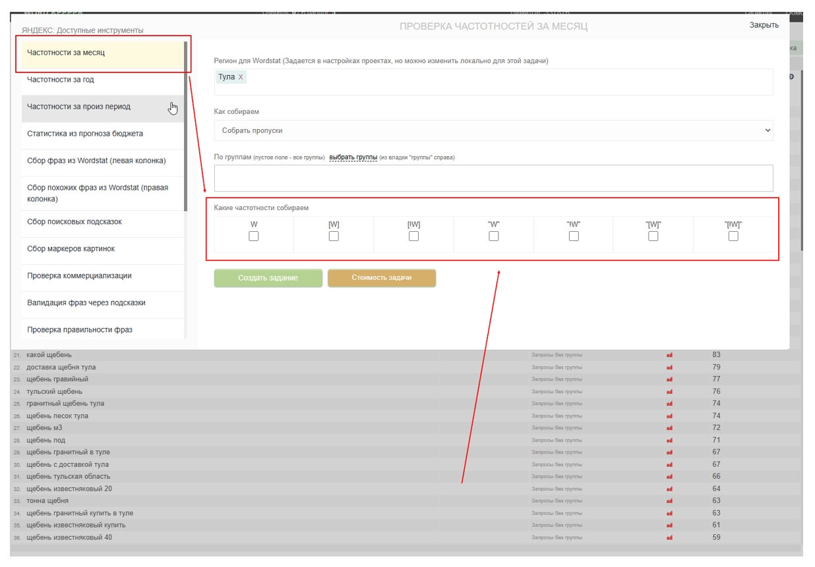Select the phrase 'тонна щебня'
Screen dimensions: 815x567
47,501
